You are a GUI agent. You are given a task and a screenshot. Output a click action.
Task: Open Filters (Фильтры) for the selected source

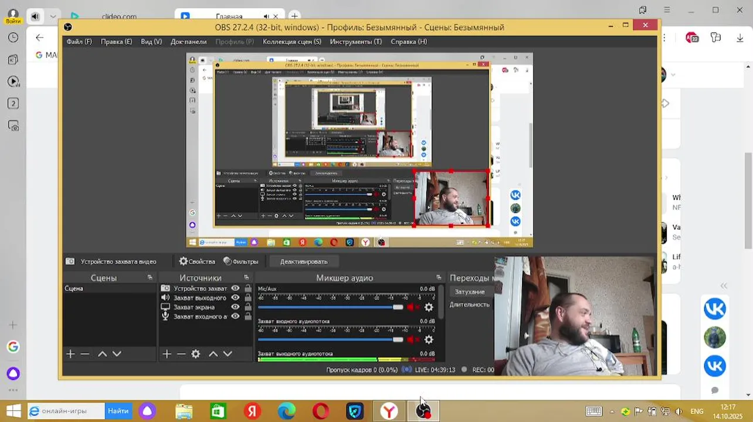click(240, 261)
